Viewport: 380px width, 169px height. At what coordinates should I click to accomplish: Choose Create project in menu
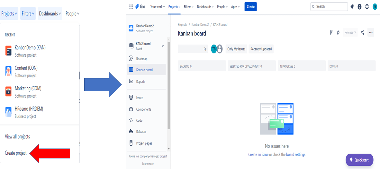[x=16, y=153]
